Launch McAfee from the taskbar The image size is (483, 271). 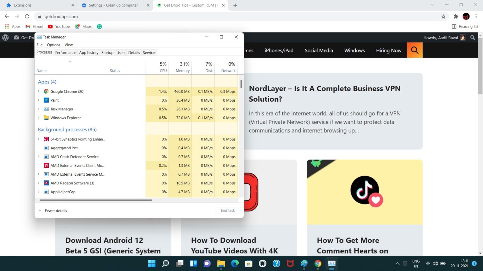(290, 264)
